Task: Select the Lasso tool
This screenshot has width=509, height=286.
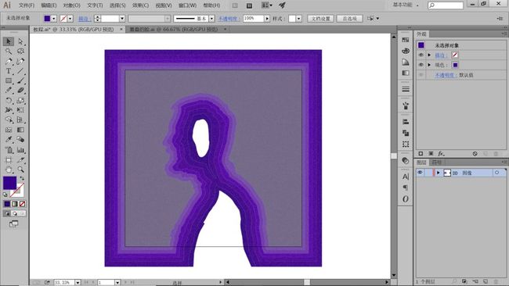Action: pyautogui.click(x=21, y=51)
